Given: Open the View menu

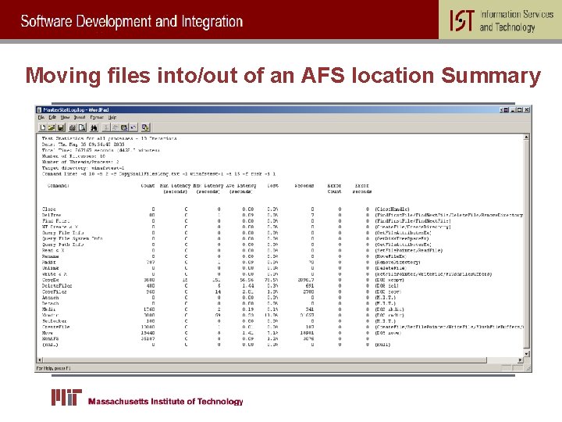Looking at the screenshot, I should [65, 117].
